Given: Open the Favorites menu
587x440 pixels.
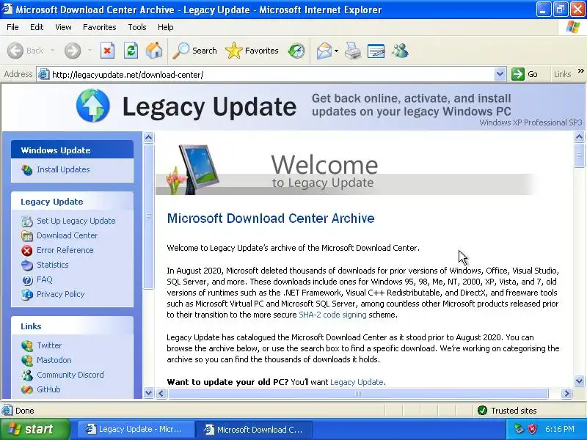Looking at the screenshot, I should click(x=100, y=27).
